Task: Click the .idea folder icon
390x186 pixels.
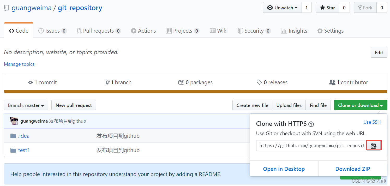Action: pyautogui.click(x=13, y=136)
